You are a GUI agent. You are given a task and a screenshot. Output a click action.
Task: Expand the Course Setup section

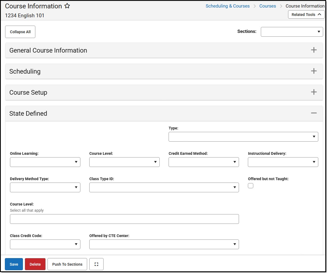(314, 92)
